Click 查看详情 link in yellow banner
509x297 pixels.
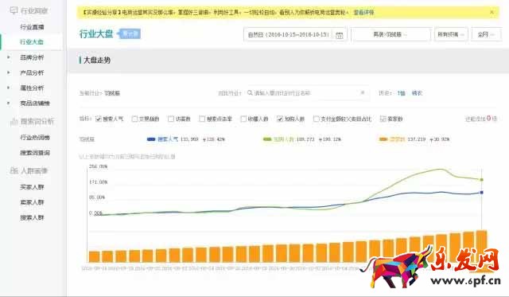point(363,13)
